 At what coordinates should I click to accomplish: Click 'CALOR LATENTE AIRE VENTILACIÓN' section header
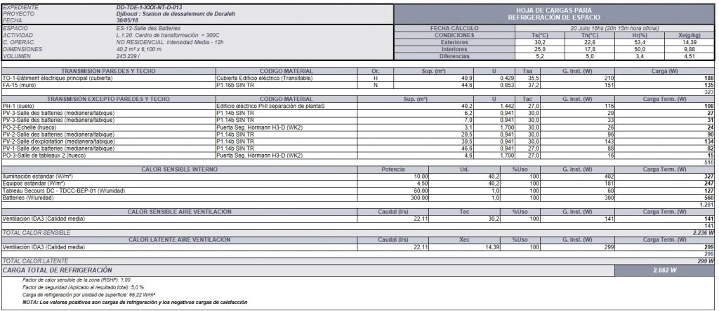[x=180, y=240]
